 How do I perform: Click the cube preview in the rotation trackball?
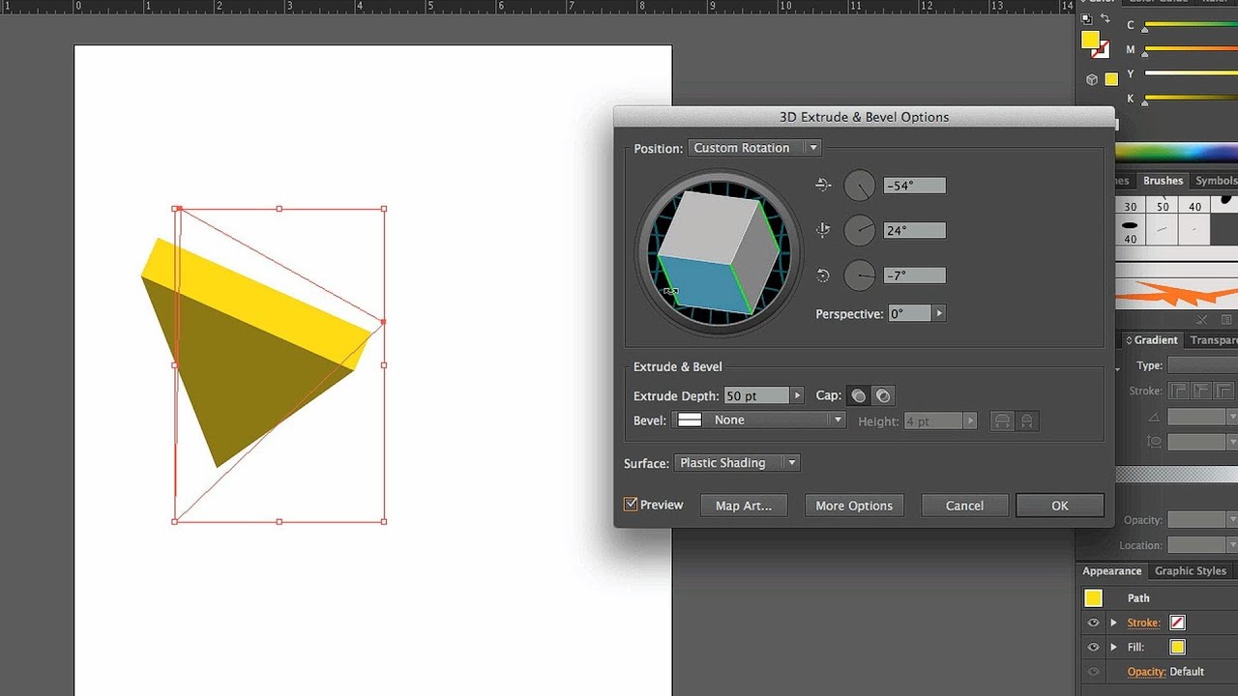click(716, 251)
